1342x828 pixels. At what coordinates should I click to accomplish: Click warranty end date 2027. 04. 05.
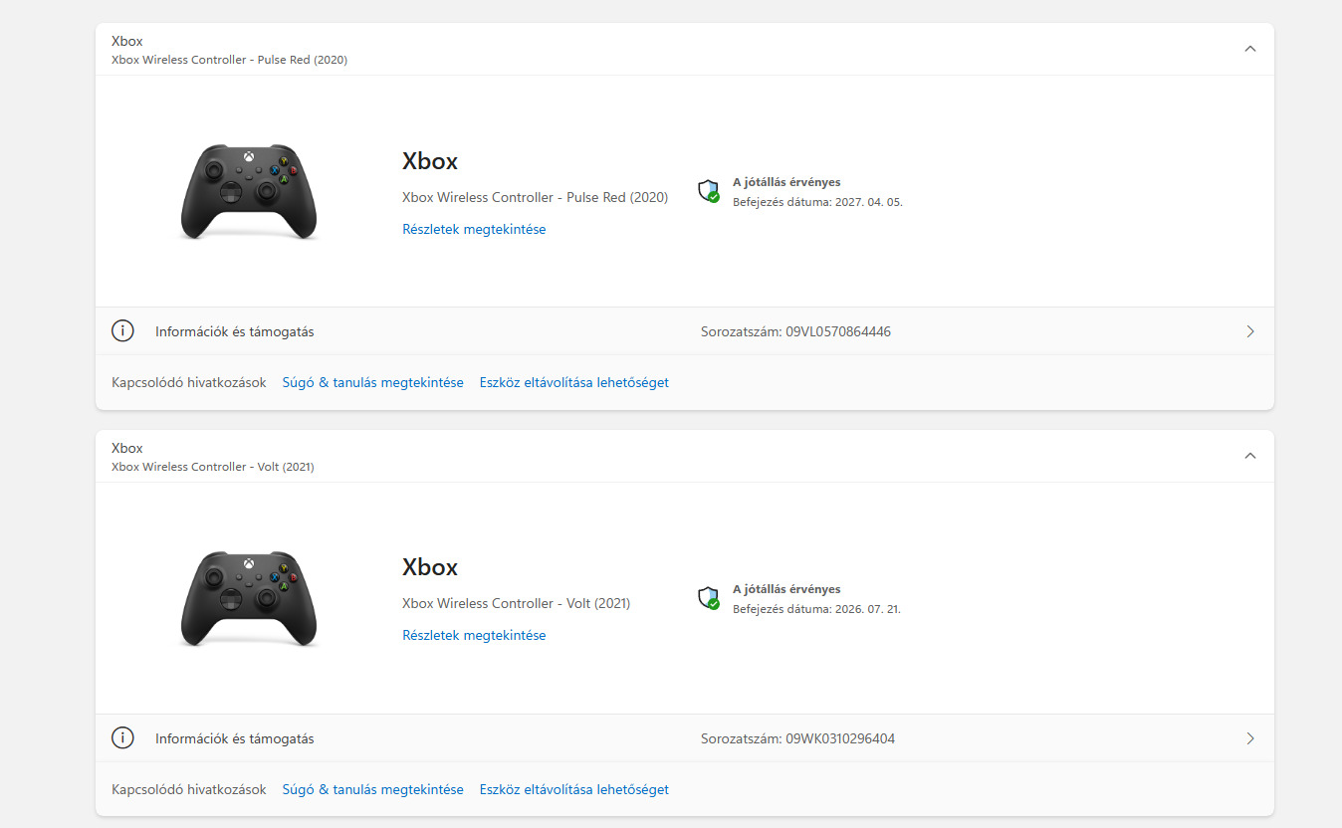point(867,201)
